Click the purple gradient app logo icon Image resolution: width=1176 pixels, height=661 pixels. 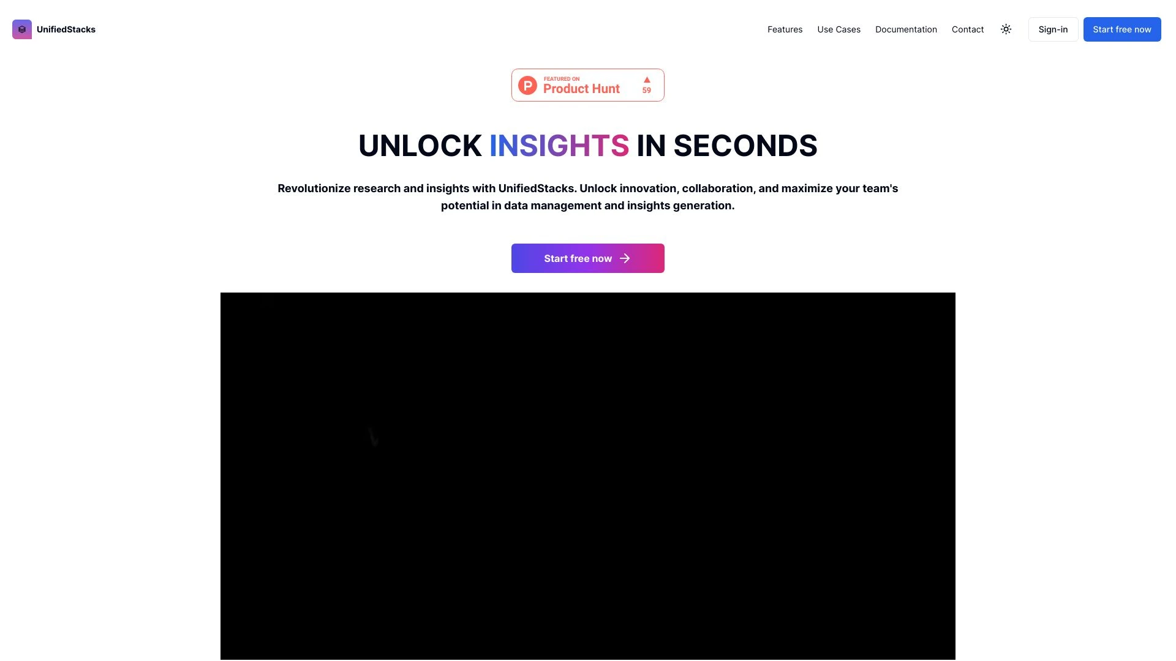[22, 29]
